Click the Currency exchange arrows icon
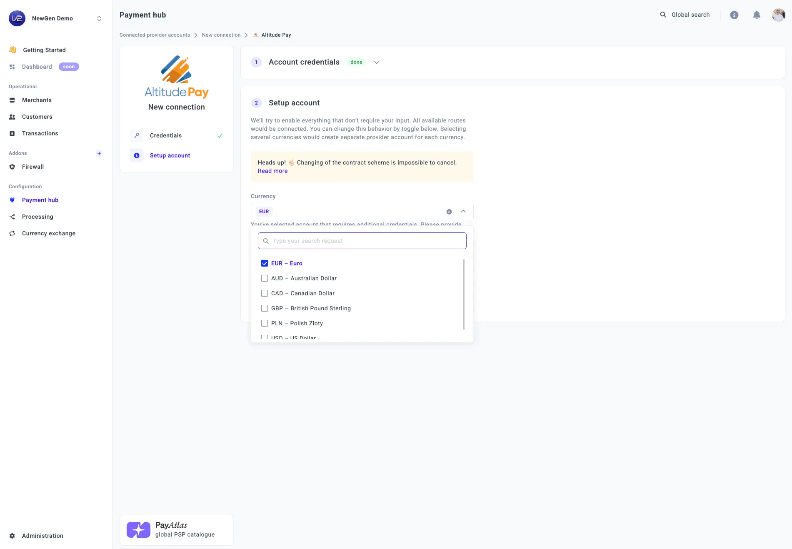The image size is (792, 549). [12, 233]
